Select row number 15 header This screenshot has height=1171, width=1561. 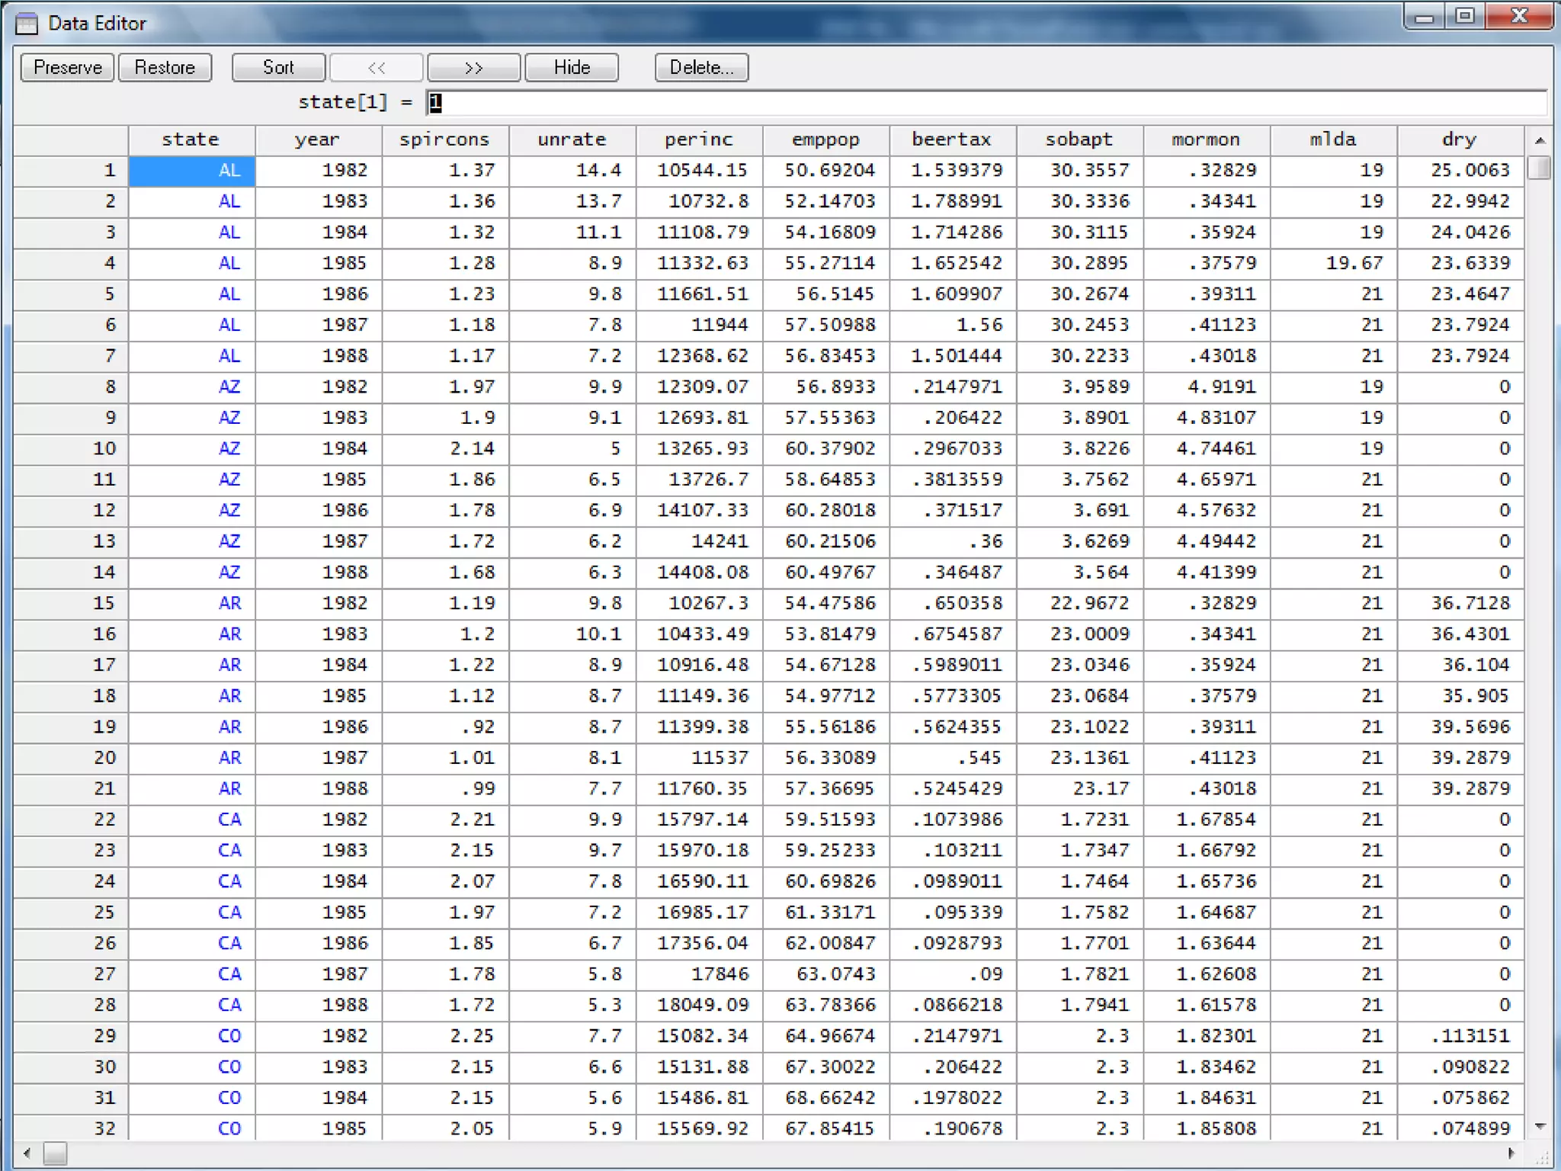(71, 603)
